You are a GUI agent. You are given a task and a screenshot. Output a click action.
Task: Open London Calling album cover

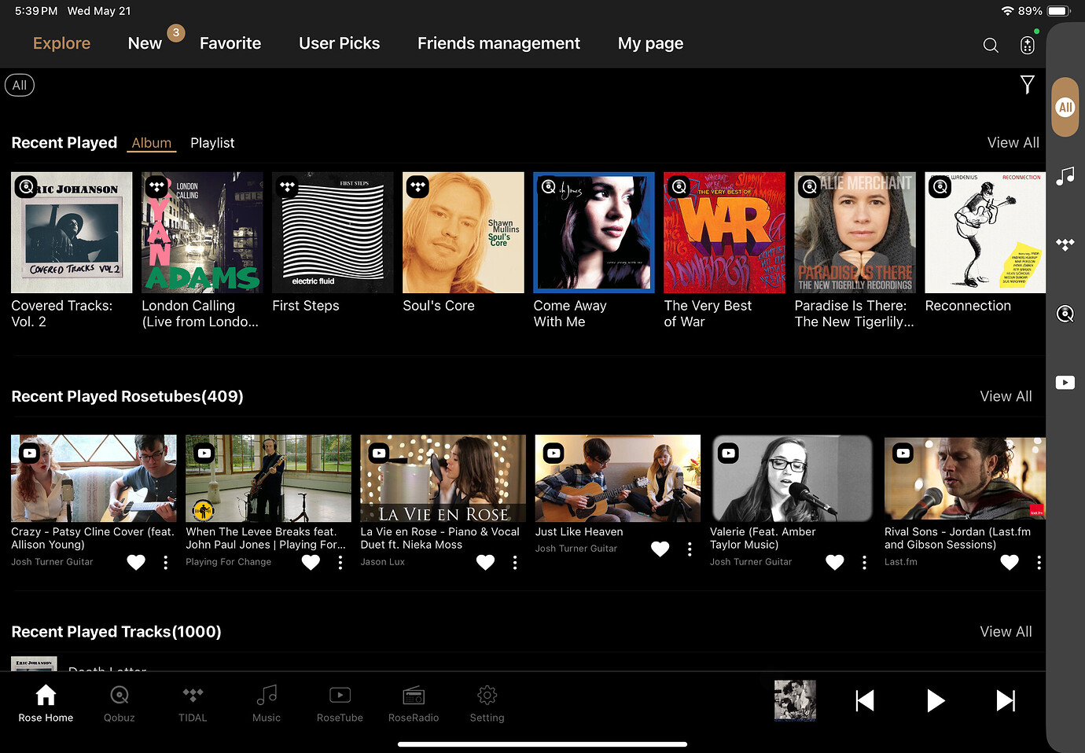pyautogui.click(x=202, y=233)
